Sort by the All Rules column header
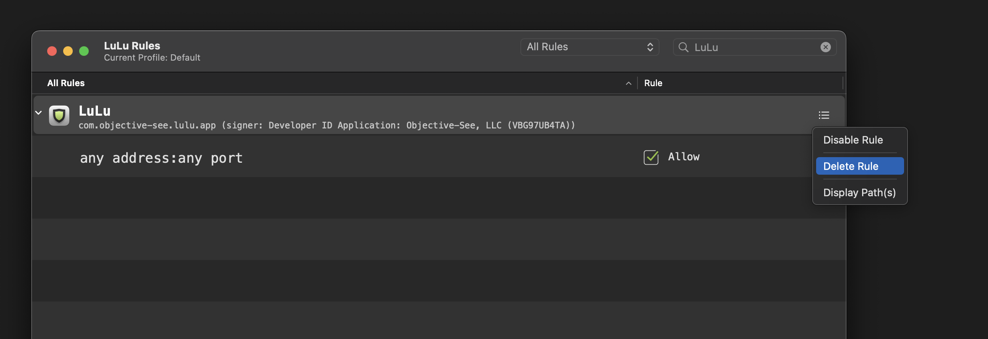 [66, 83]
